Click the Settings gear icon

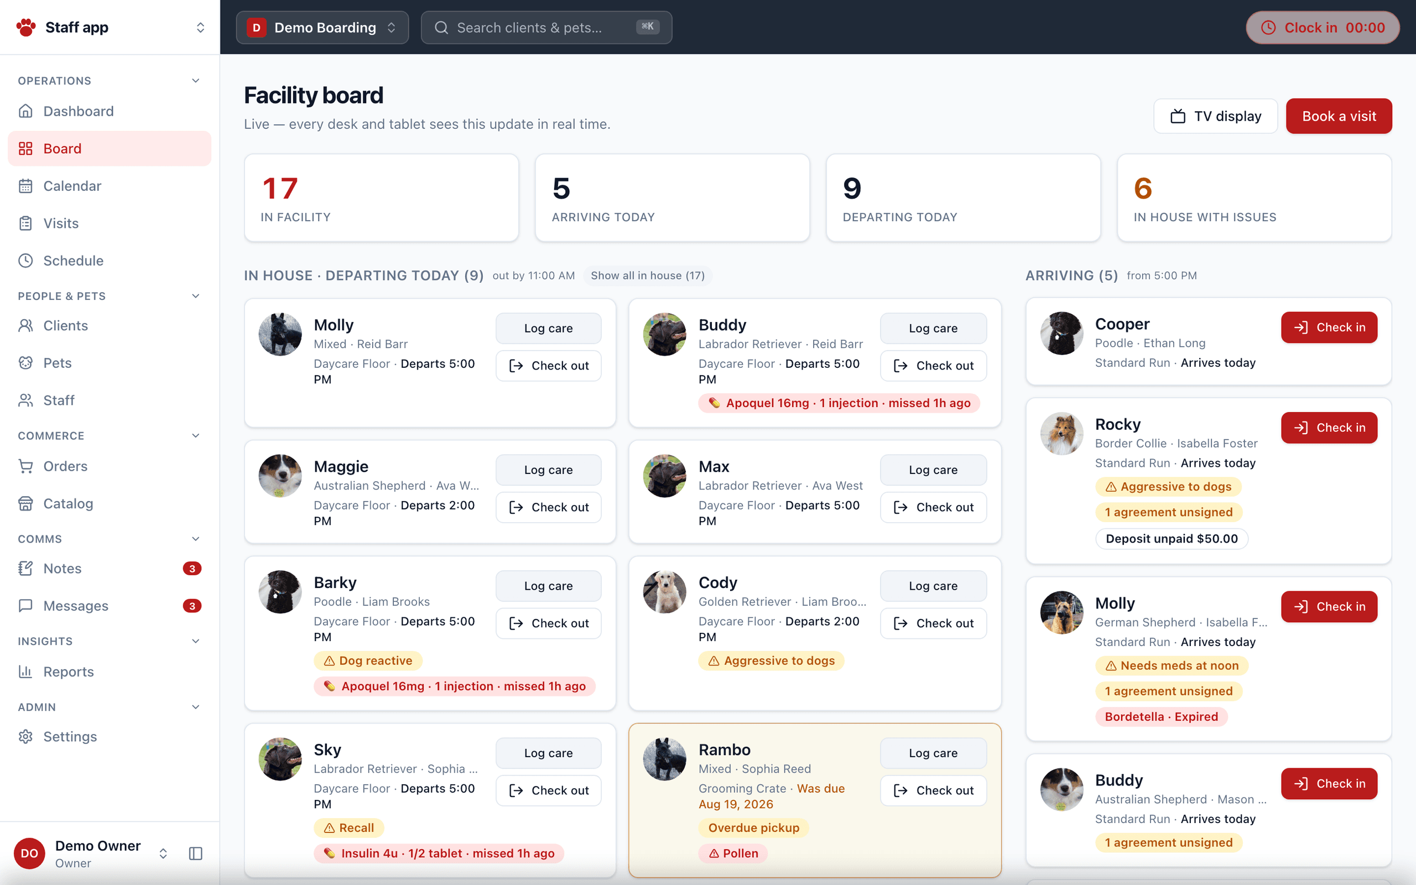(26, 736)
